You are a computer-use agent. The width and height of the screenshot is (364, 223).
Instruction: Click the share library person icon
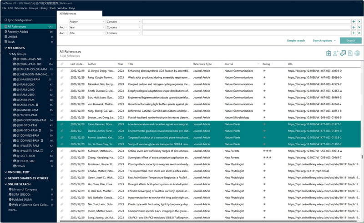tap(336, 54)
